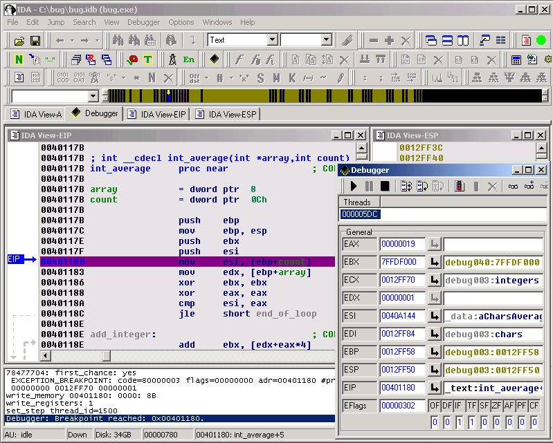Open the Debugger menu
Screen dimensions: 553x443
pos(143,22)
